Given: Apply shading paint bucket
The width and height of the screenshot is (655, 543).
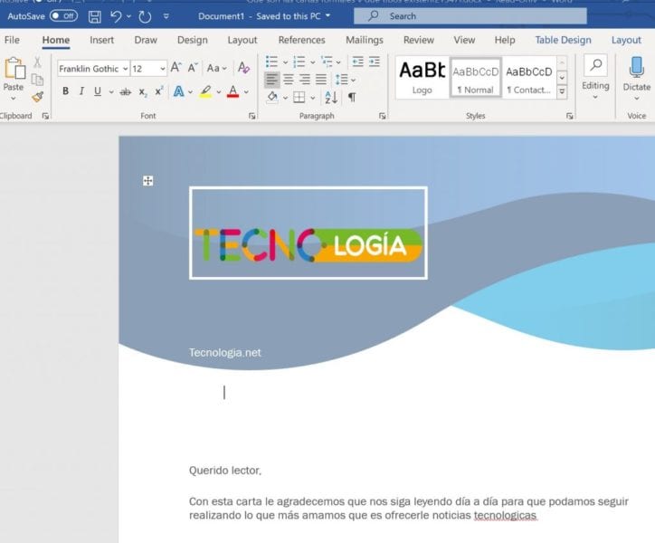Looking at the screenshot, I should coord(272,97).
